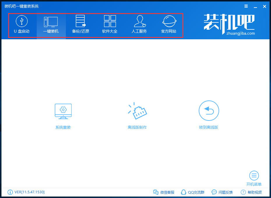Image resolution: width=271 pixels, height=198 pixels.
Task: Click the info icon beside version number
Action: click(x=10, y=192)
